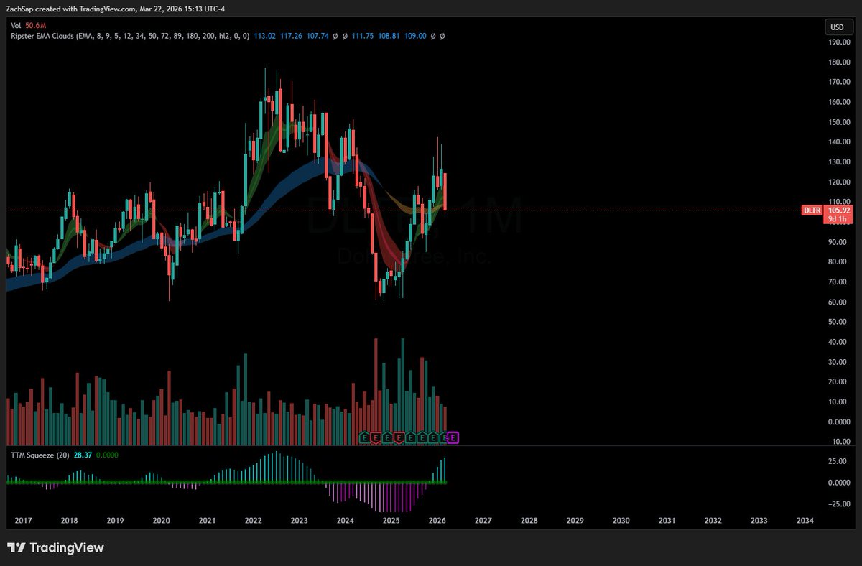Click the DLTR ticker label on the price axis

(812, 210)
